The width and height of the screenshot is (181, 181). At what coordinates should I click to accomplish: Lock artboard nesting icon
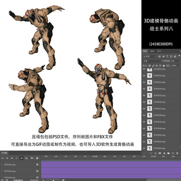click(160, 65)
